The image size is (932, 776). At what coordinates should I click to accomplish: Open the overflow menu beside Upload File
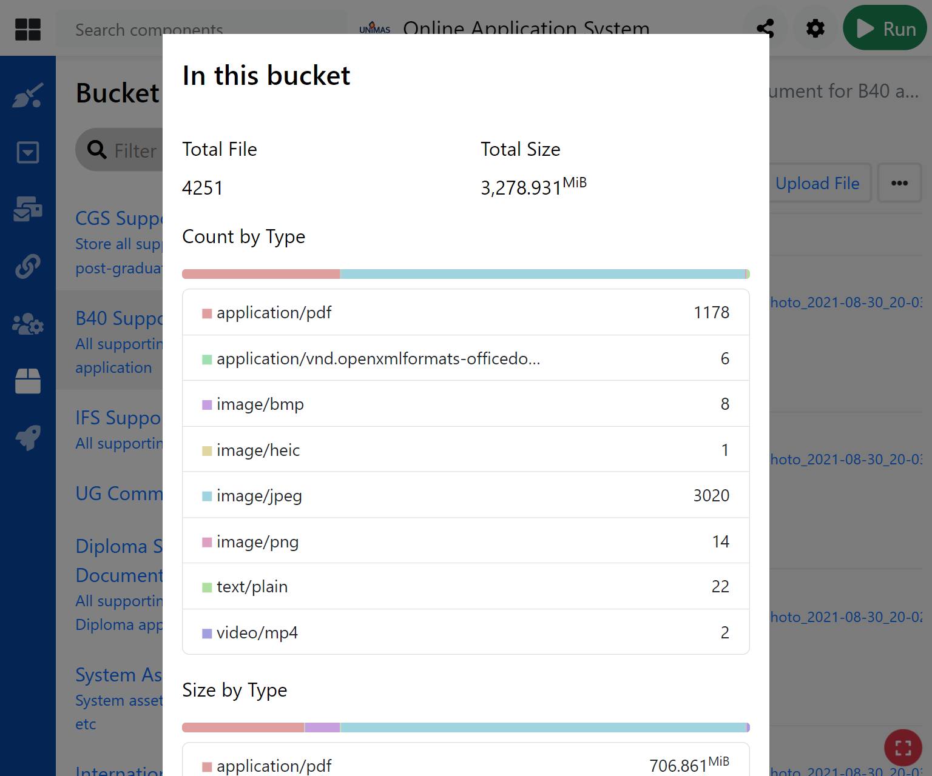click(900, 183)
